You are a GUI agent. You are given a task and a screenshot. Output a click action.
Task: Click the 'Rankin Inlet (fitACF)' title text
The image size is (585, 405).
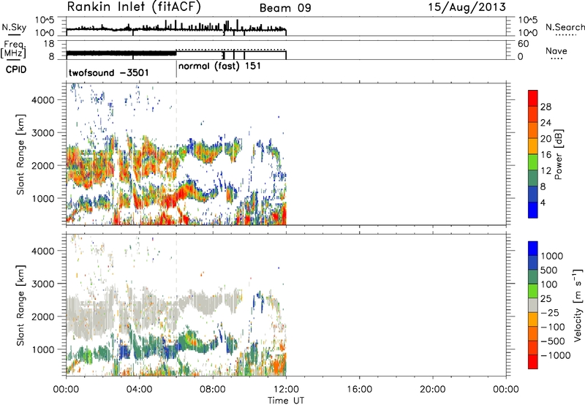134,7
